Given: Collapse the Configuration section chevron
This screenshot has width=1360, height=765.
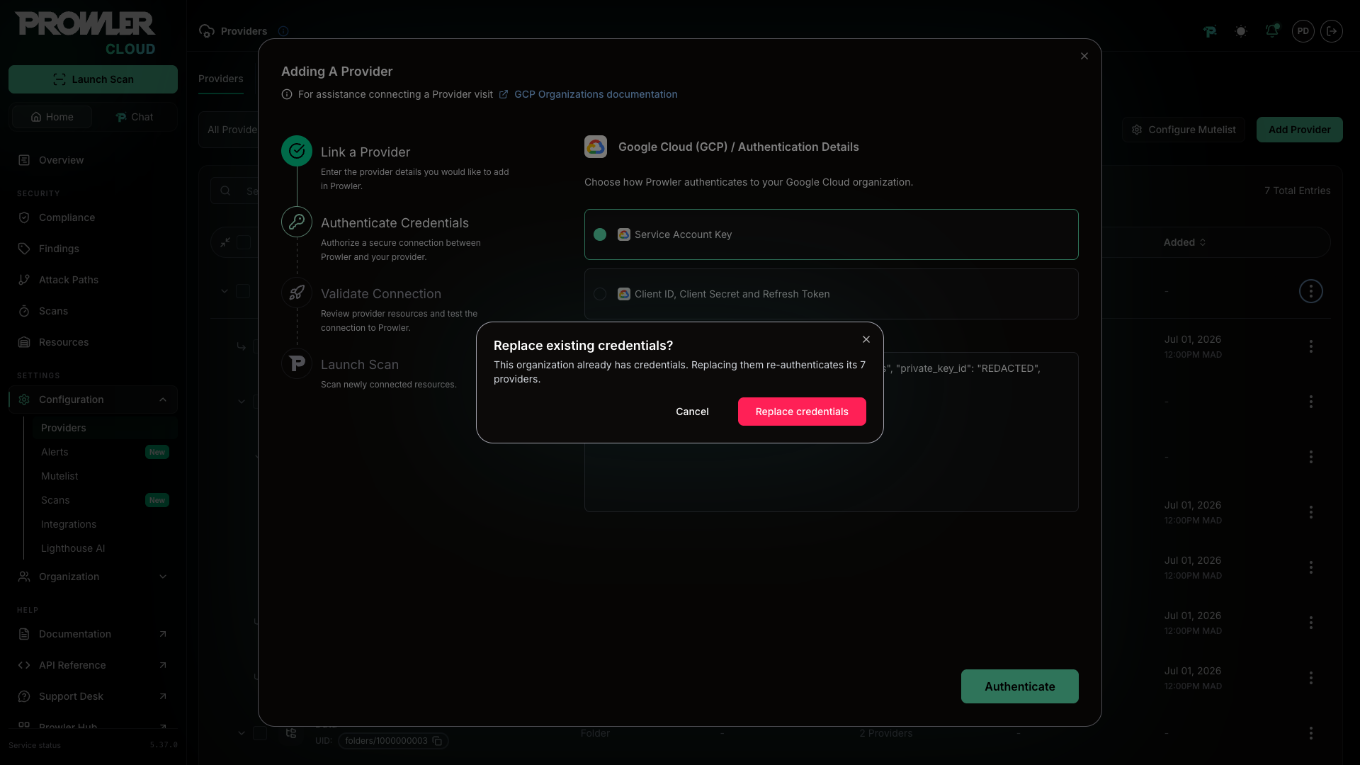Looking at the screenshot, I should [x=163, y=399].
